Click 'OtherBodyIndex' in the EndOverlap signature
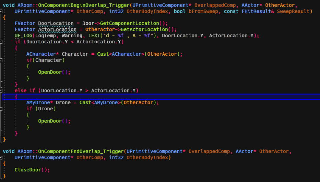This screenshot has width=320, height=182. coord(147,158)
